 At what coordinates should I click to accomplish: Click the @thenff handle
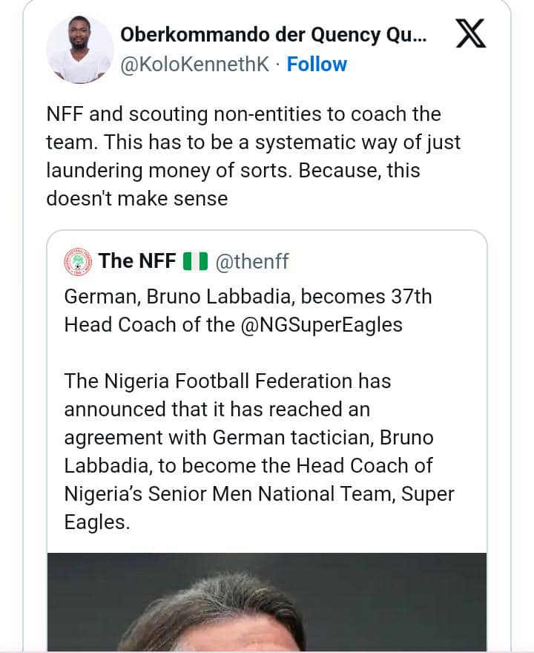tap(252, 261)
